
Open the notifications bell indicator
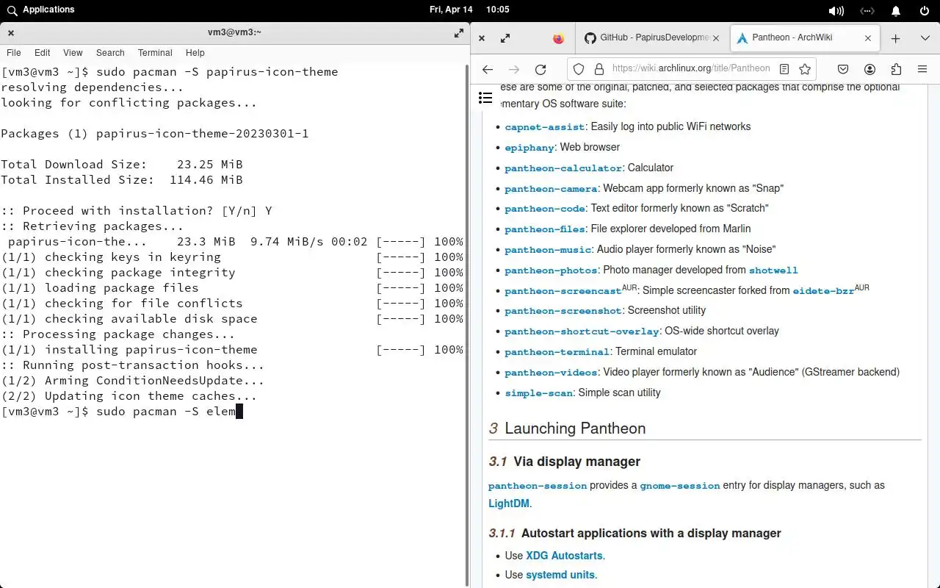click(x=896, y=10)
